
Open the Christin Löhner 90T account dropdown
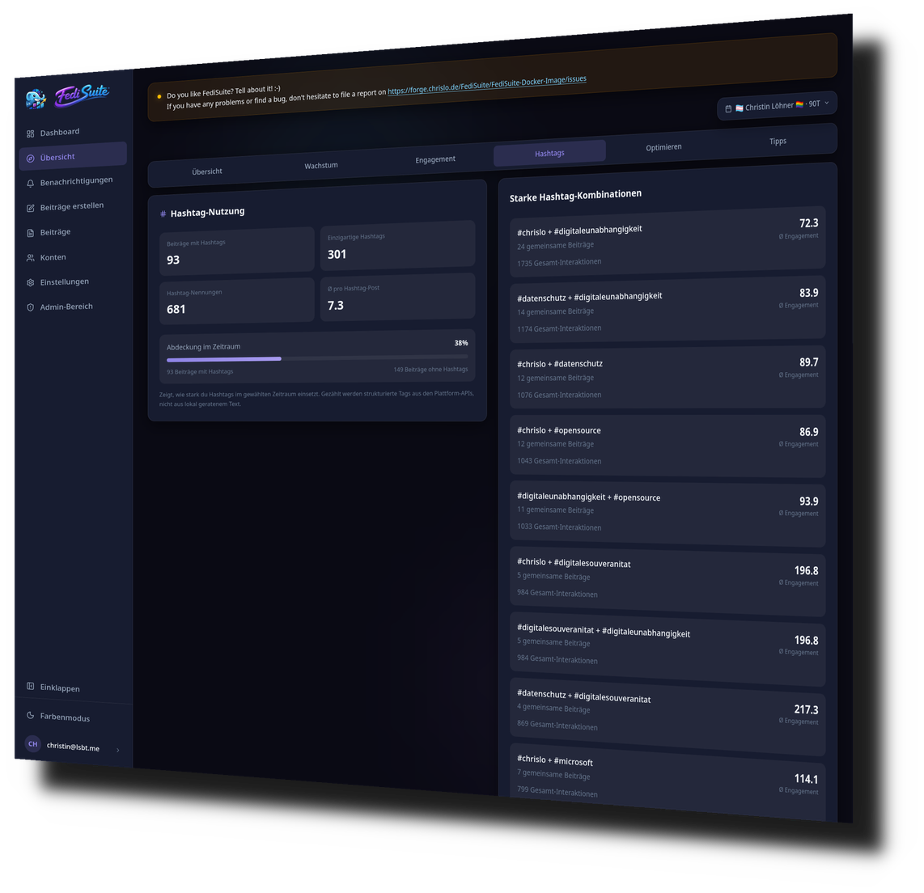tap(777, 106)
